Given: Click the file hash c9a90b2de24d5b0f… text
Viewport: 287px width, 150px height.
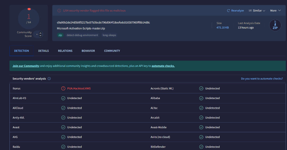Looking at the screenshot, I should pos(103,22).
